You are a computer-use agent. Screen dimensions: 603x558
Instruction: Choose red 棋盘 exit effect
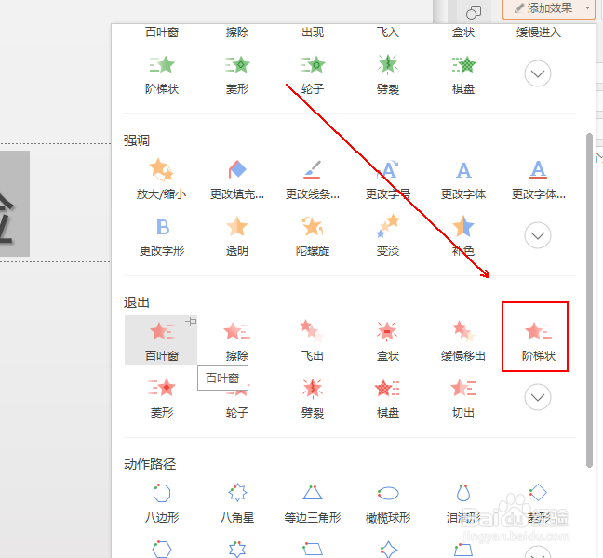pyautogui.click(x=388, y=398)
